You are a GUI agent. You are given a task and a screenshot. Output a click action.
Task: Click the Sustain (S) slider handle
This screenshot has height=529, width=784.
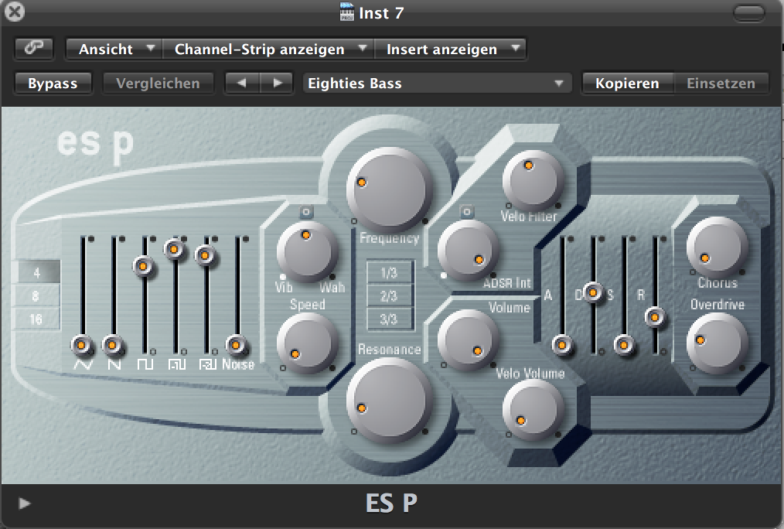(624, 345)
